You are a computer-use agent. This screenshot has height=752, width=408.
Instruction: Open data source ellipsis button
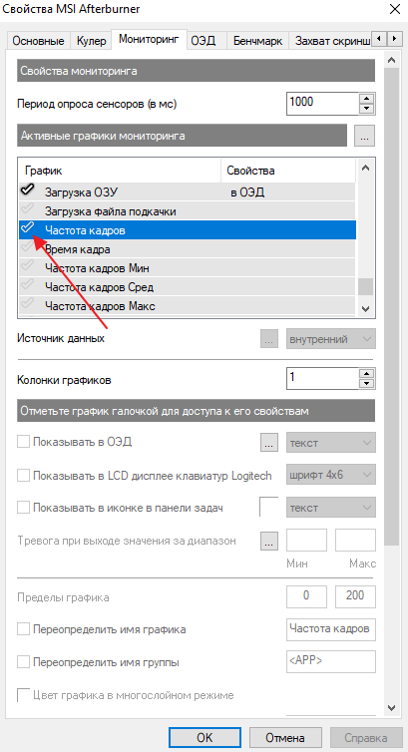coord(269,339)
